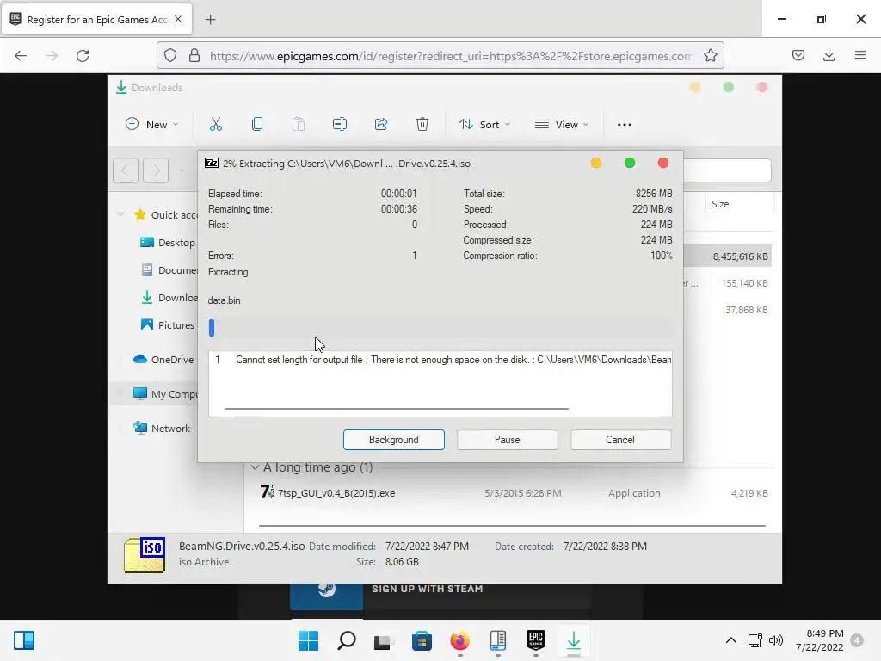Open the New dropdown in Downloads window

(151, 124)
